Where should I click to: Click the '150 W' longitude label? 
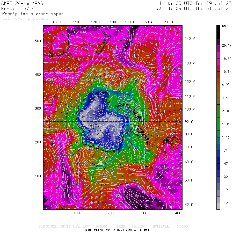168,22
